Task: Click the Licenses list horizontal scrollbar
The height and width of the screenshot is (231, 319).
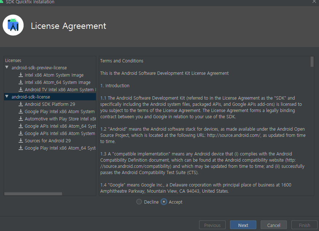Action: click(33, 194)
